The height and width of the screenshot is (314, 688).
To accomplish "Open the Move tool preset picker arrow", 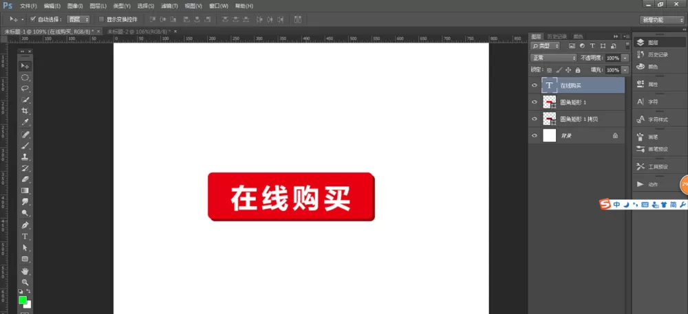I will [23, 19].
